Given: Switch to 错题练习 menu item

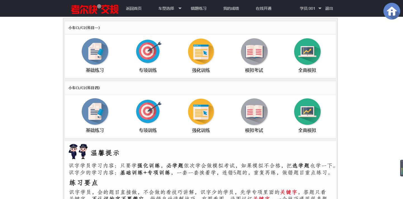Looking at the screenshot, I should tap(199, 8).
